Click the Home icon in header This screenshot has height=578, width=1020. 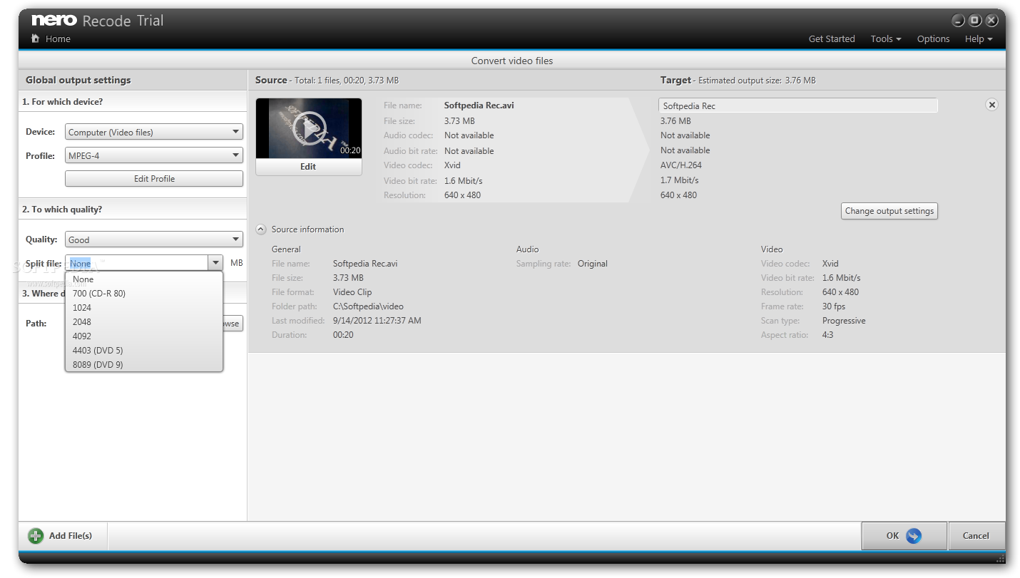[35, 38]
